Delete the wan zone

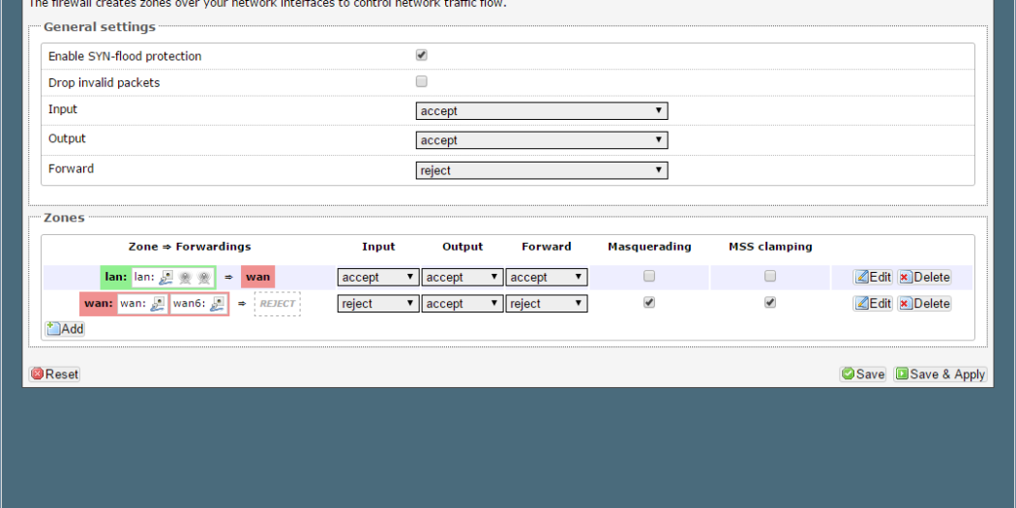(x=924, y=304)
